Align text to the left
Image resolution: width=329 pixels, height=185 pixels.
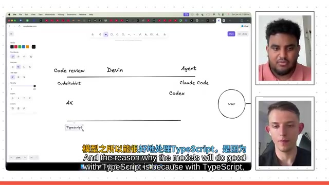(12, 77)
